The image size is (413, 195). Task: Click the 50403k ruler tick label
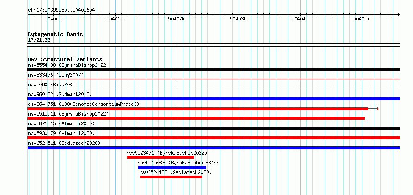[239, 19]
